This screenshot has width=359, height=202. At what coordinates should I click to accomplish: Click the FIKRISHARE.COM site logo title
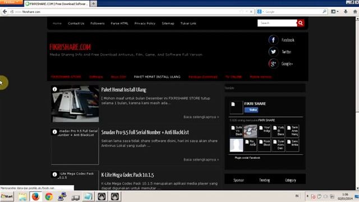point(70,47)
